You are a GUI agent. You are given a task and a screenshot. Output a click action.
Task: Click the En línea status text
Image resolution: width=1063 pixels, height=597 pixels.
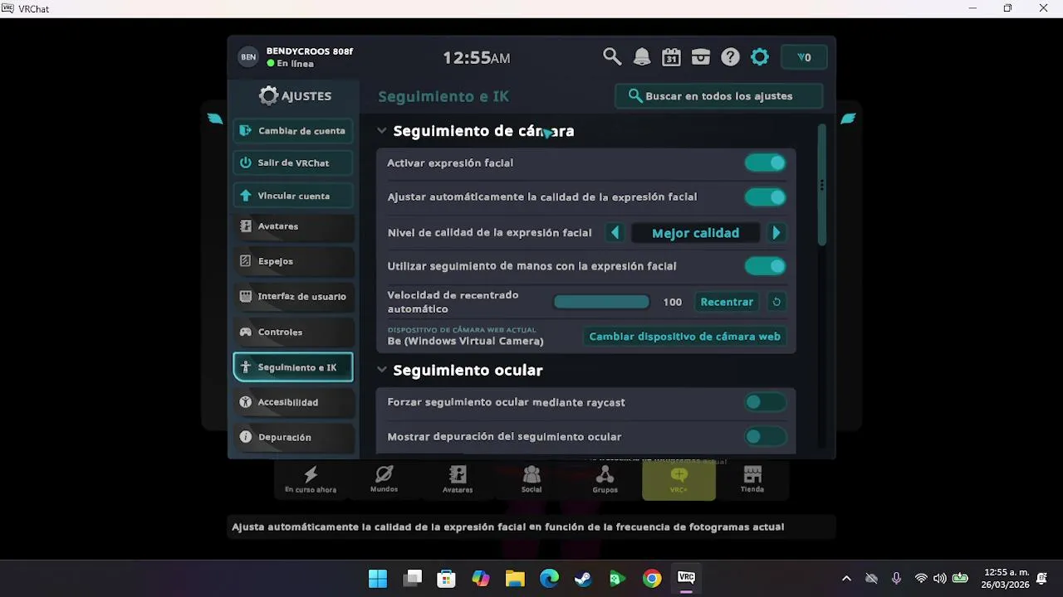pyautogui.click(x=296, y=64)
